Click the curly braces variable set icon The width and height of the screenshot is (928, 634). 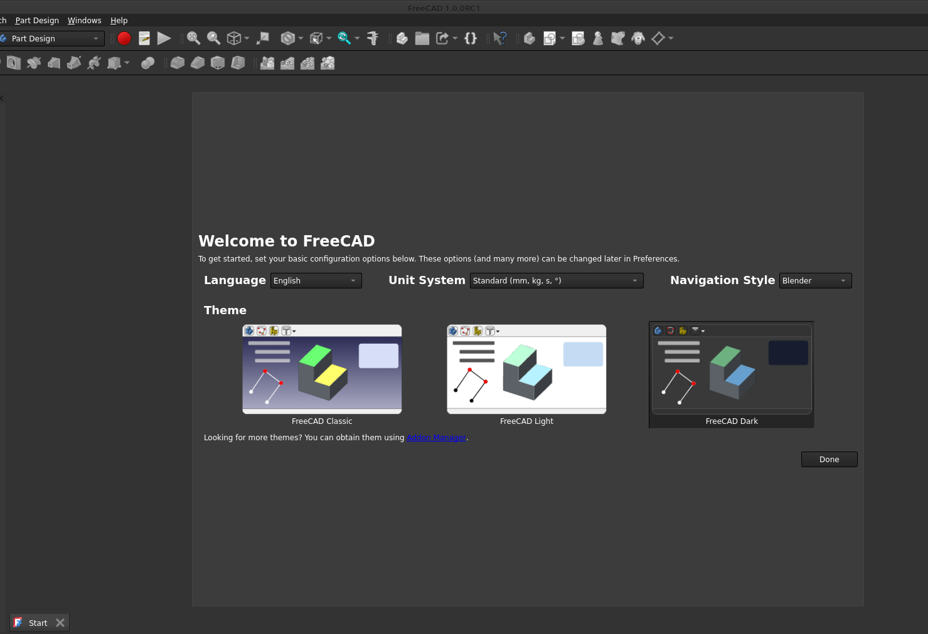(471, 38)
